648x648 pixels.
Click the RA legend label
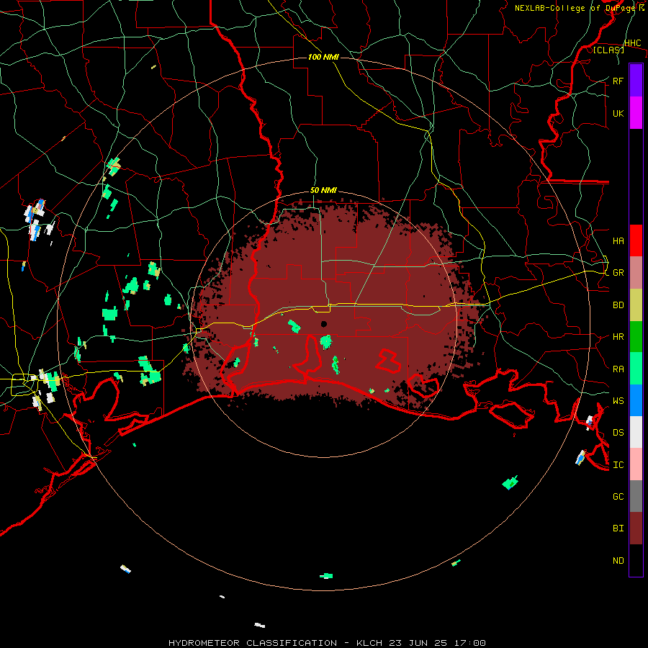618,369
